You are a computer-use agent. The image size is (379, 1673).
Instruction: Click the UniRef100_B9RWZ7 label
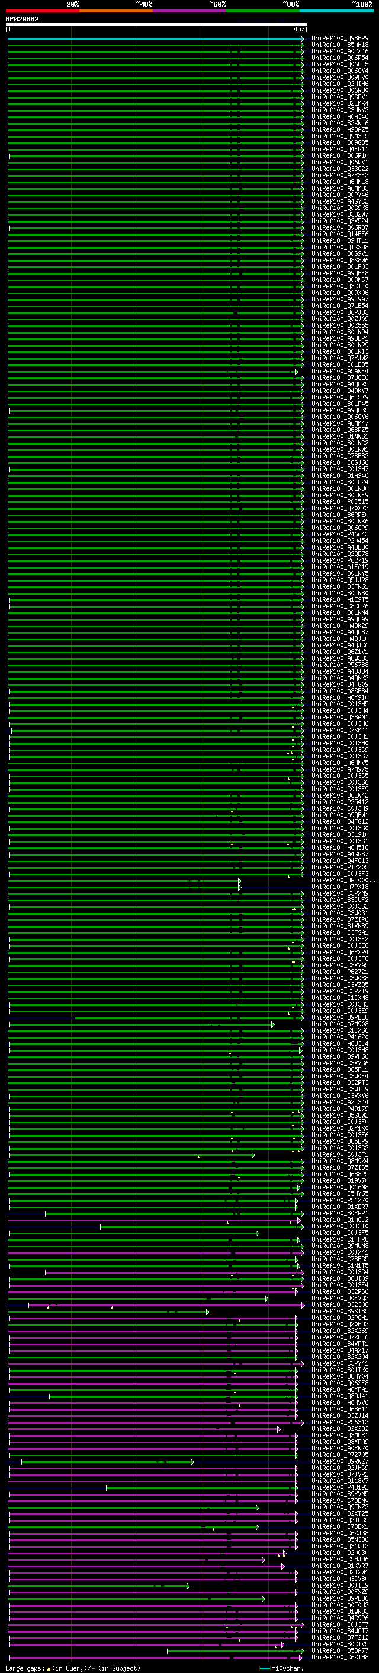pyautogui.click(x=340, y=1461)
